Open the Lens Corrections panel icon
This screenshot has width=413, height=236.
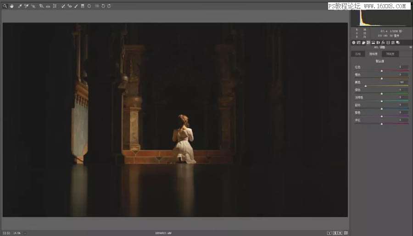[x=378, y=42]
